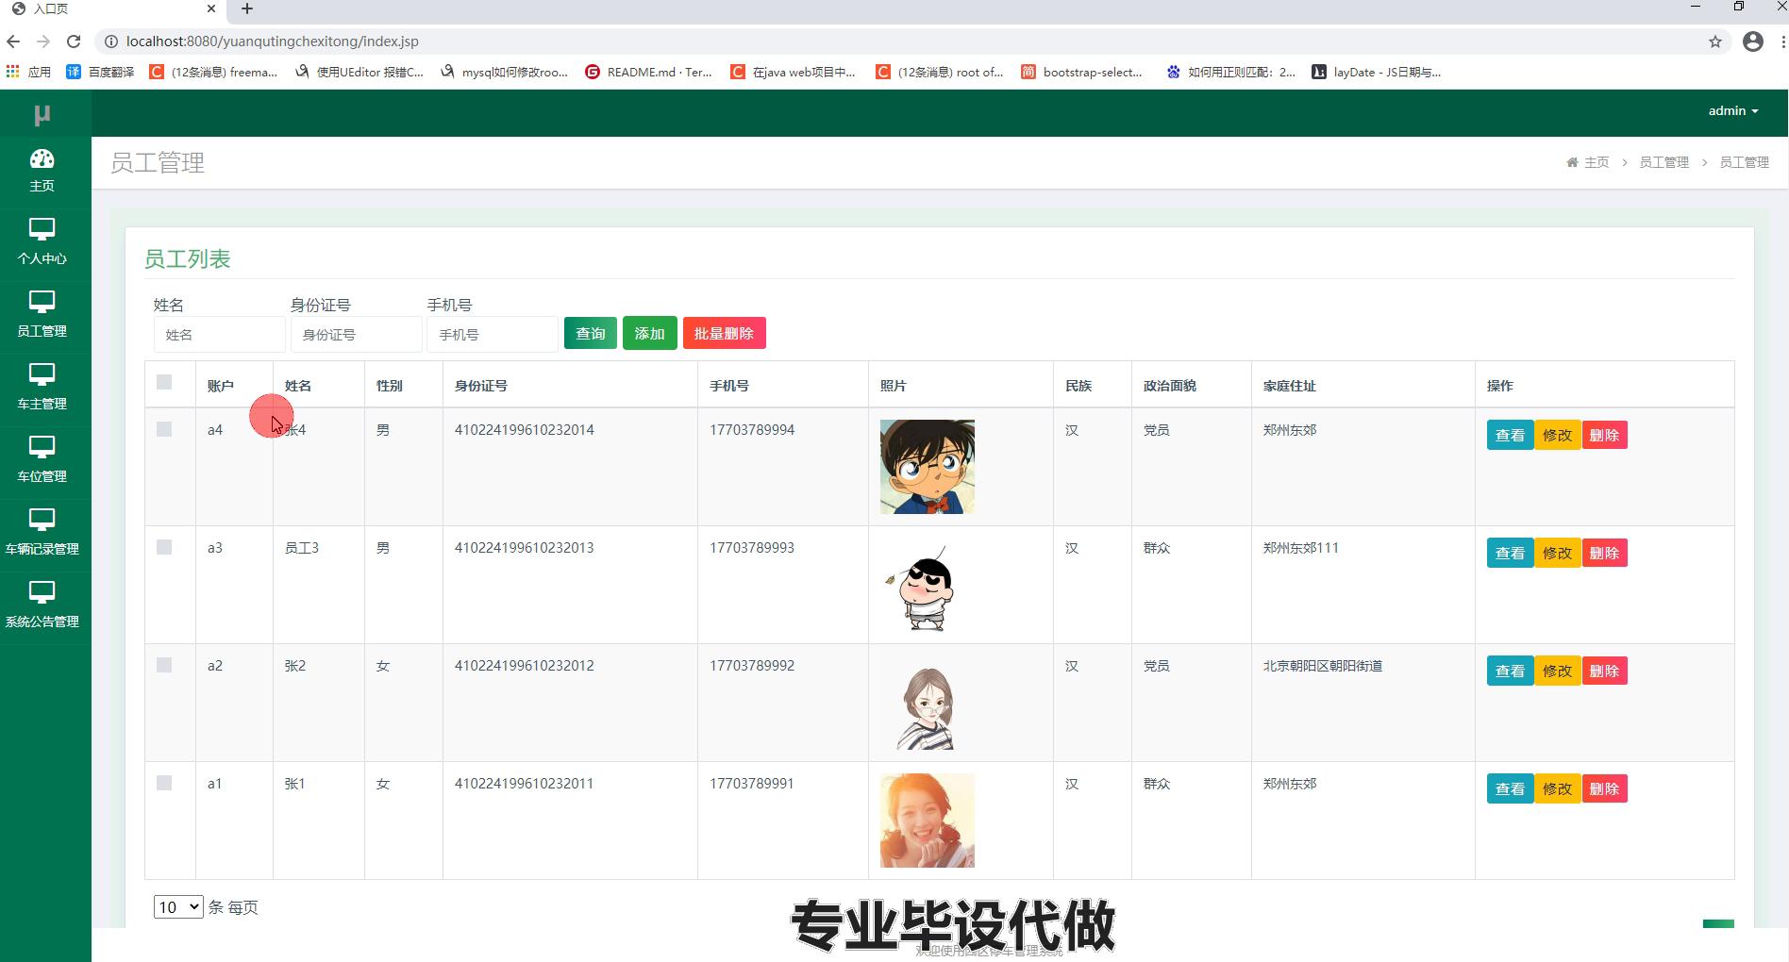The width and height of the screenshot is (1789, 962).
Task: Focus the 身份证号 search input
Action: 356,334
